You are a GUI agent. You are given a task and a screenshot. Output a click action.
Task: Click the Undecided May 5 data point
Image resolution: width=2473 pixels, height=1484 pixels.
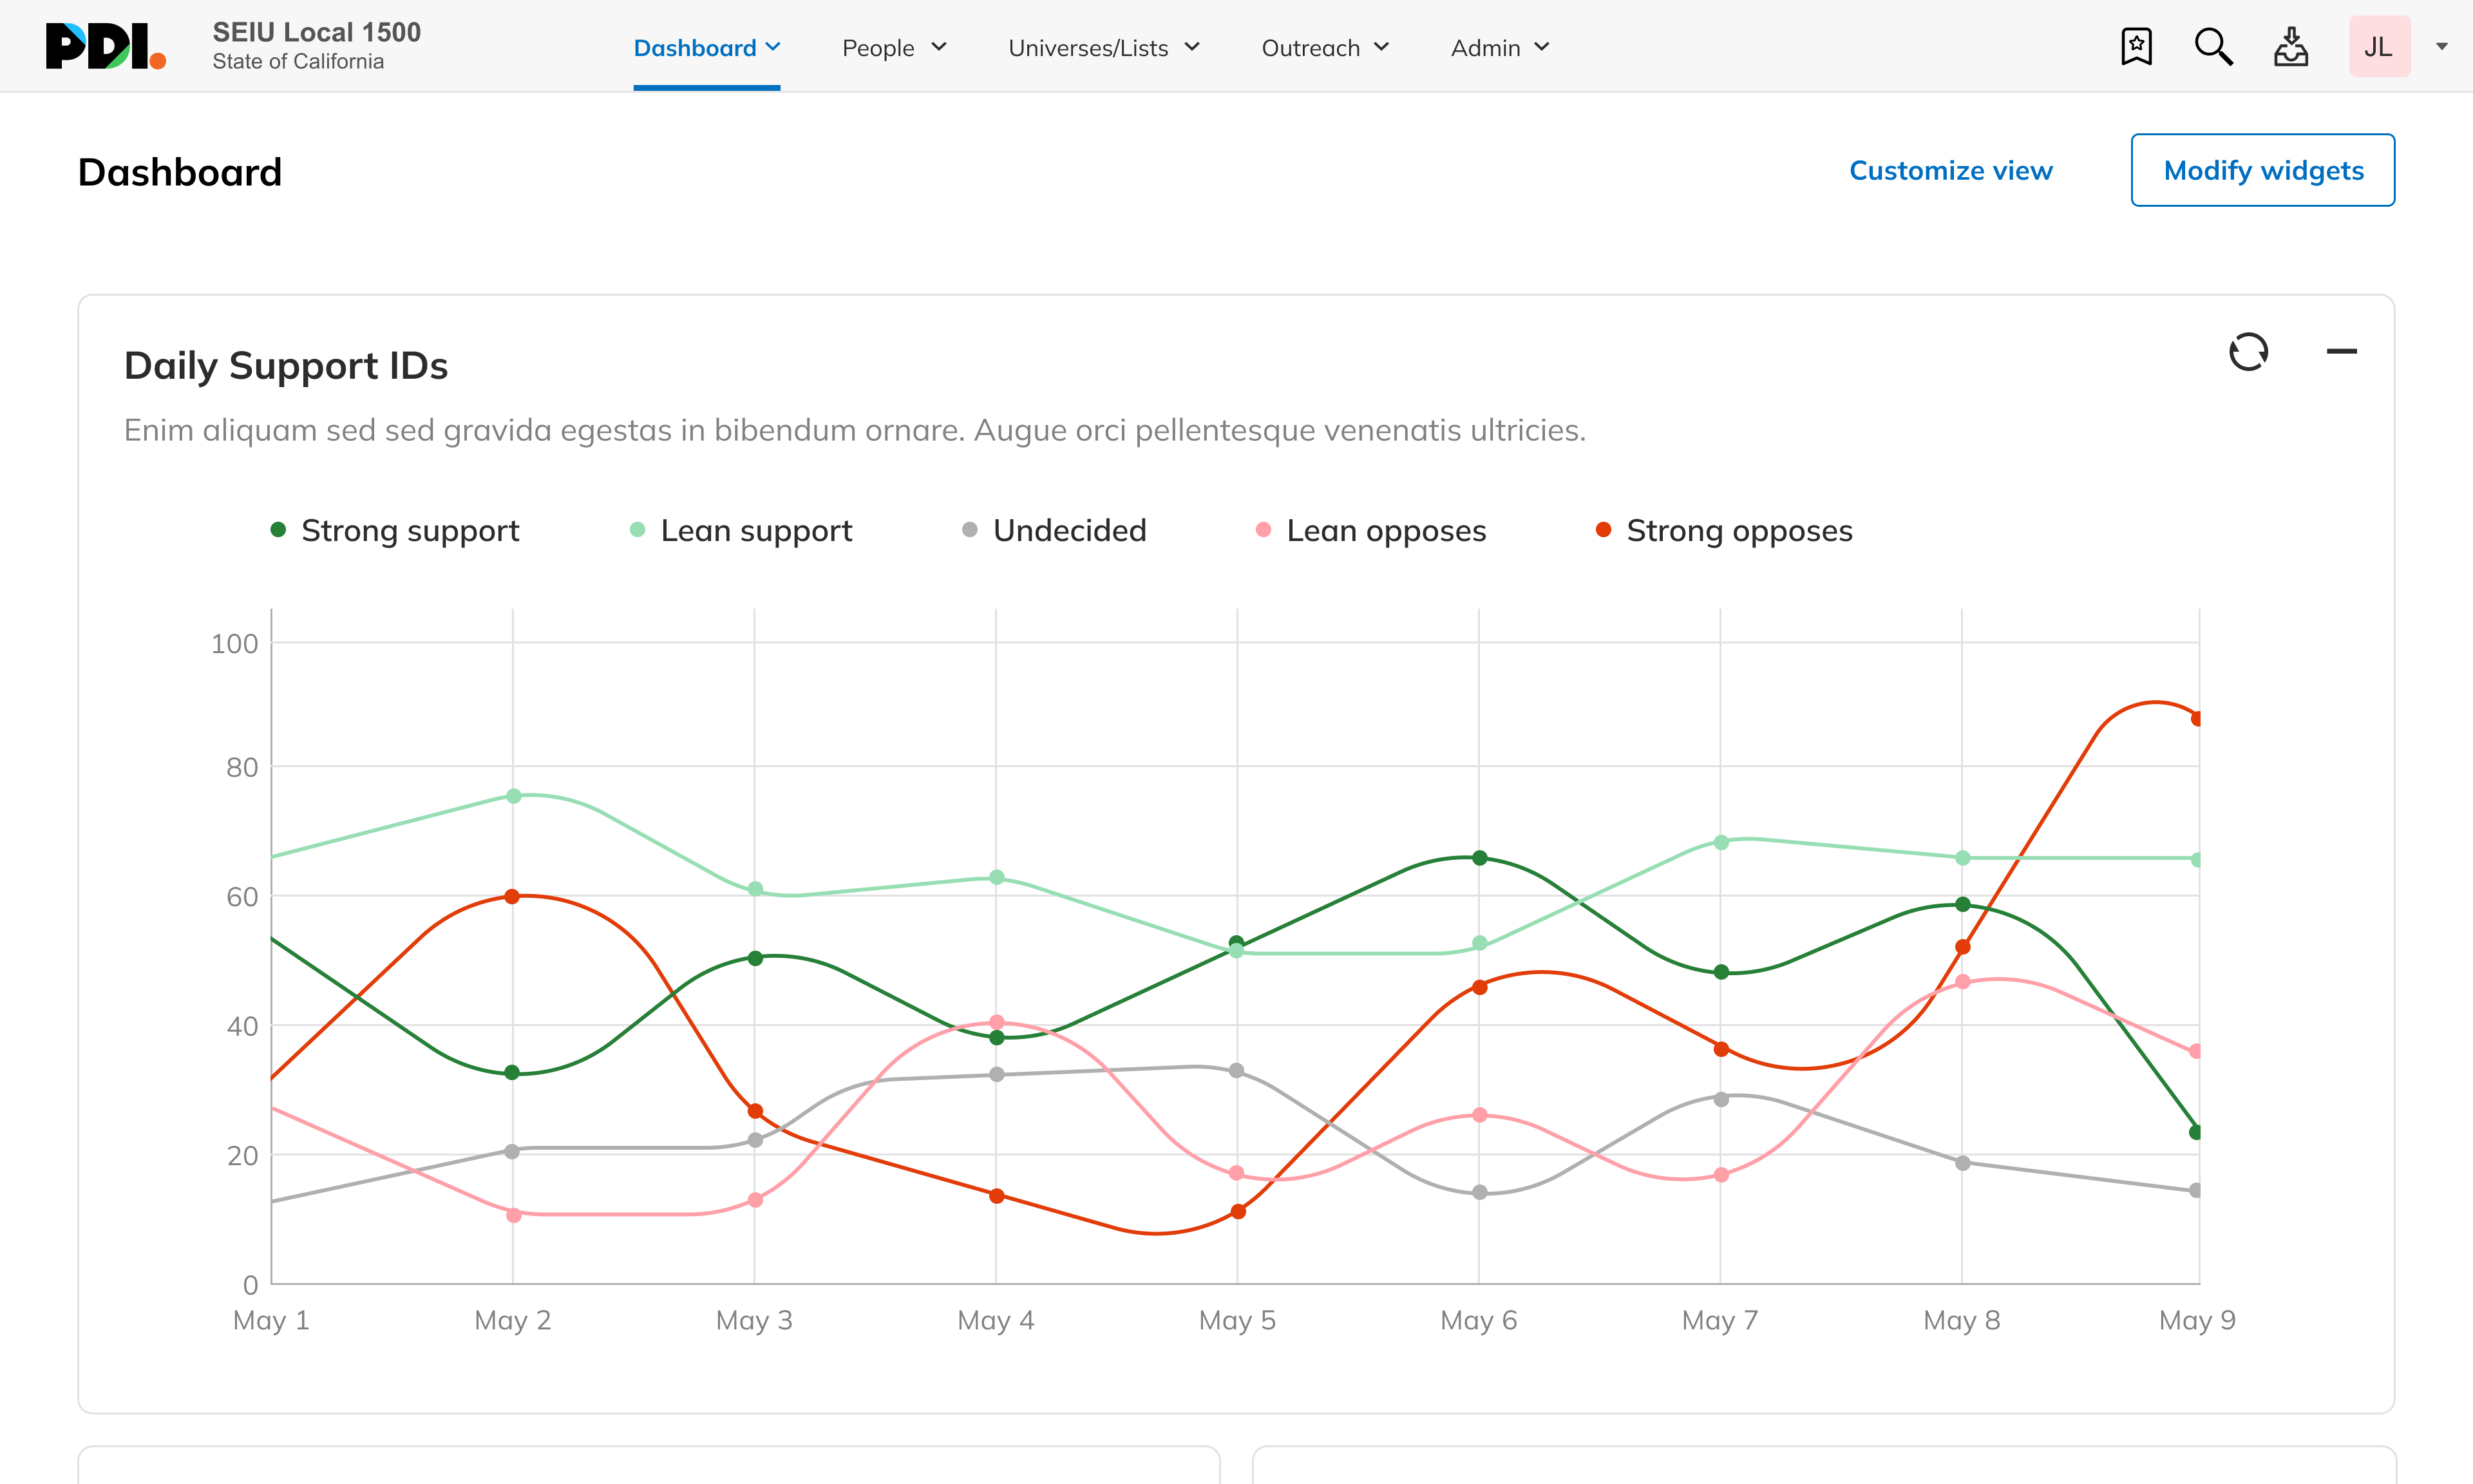coord(1236,1070)
